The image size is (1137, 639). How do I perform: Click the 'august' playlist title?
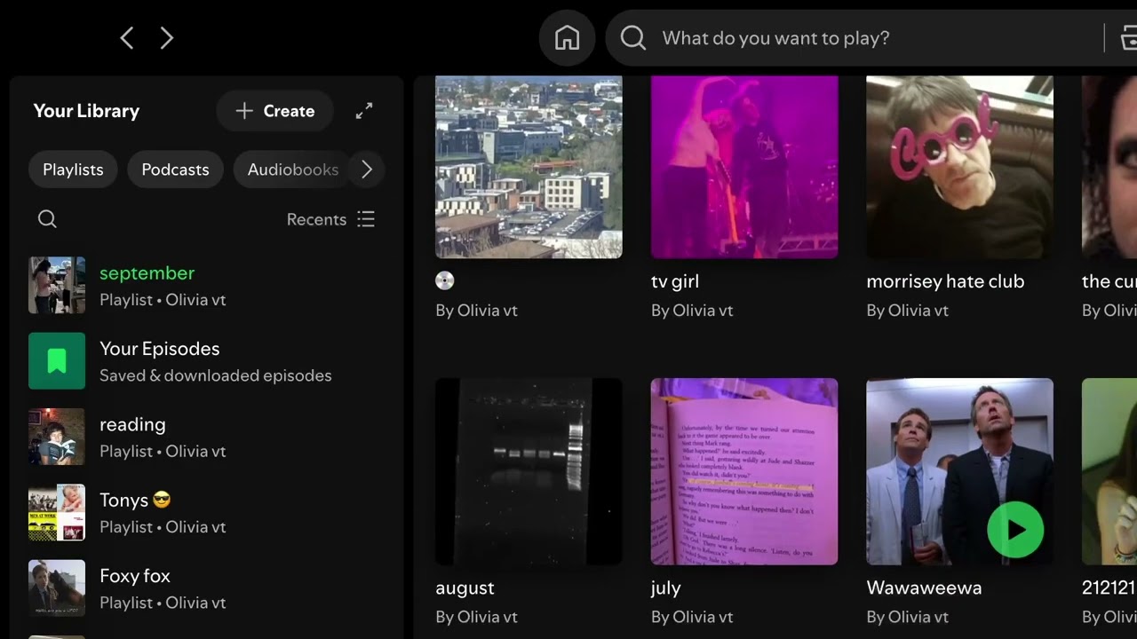pos(465,588)
